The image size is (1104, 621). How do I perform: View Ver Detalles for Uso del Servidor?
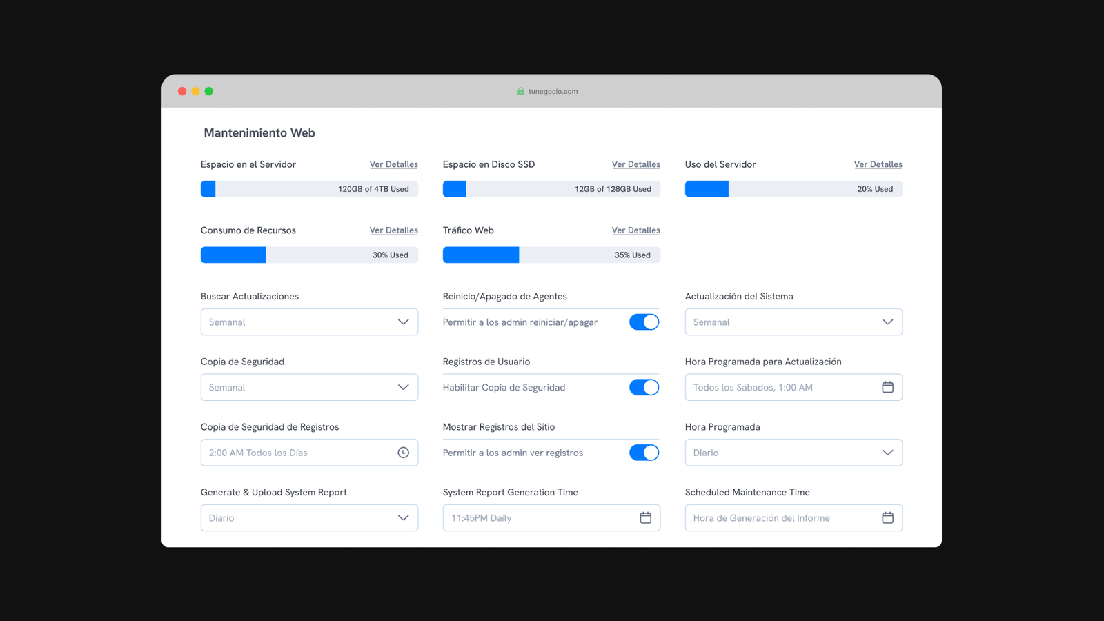[x=878, y=164]
